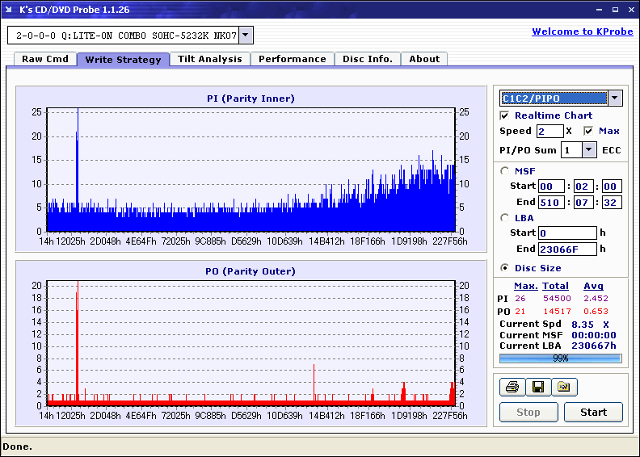Open the drive selection dropdown arrow

coord(246,35)
